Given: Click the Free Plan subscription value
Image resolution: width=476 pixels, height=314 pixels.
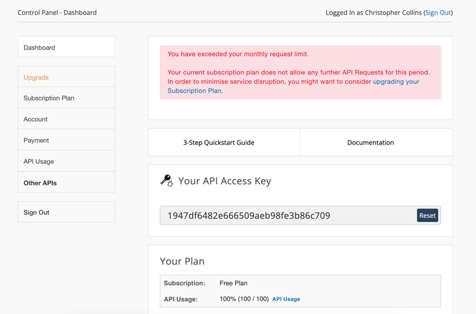Looking at the screenshot, I should tap(233, 283).
